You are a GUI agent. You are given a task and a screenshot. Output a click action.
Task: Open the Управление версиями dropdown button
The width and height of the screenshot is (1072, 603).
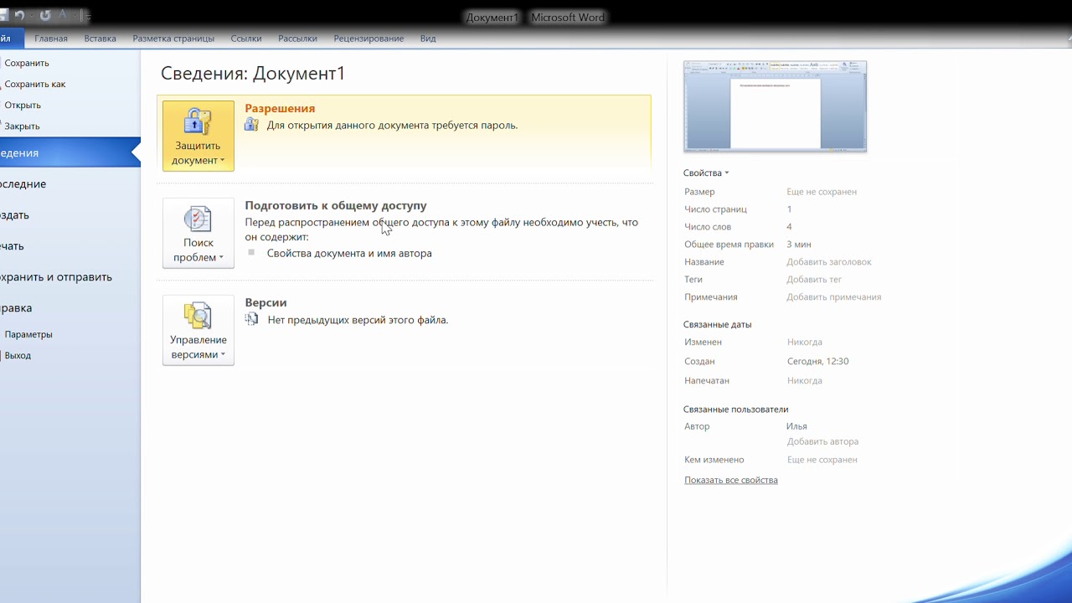coord(198,330)
